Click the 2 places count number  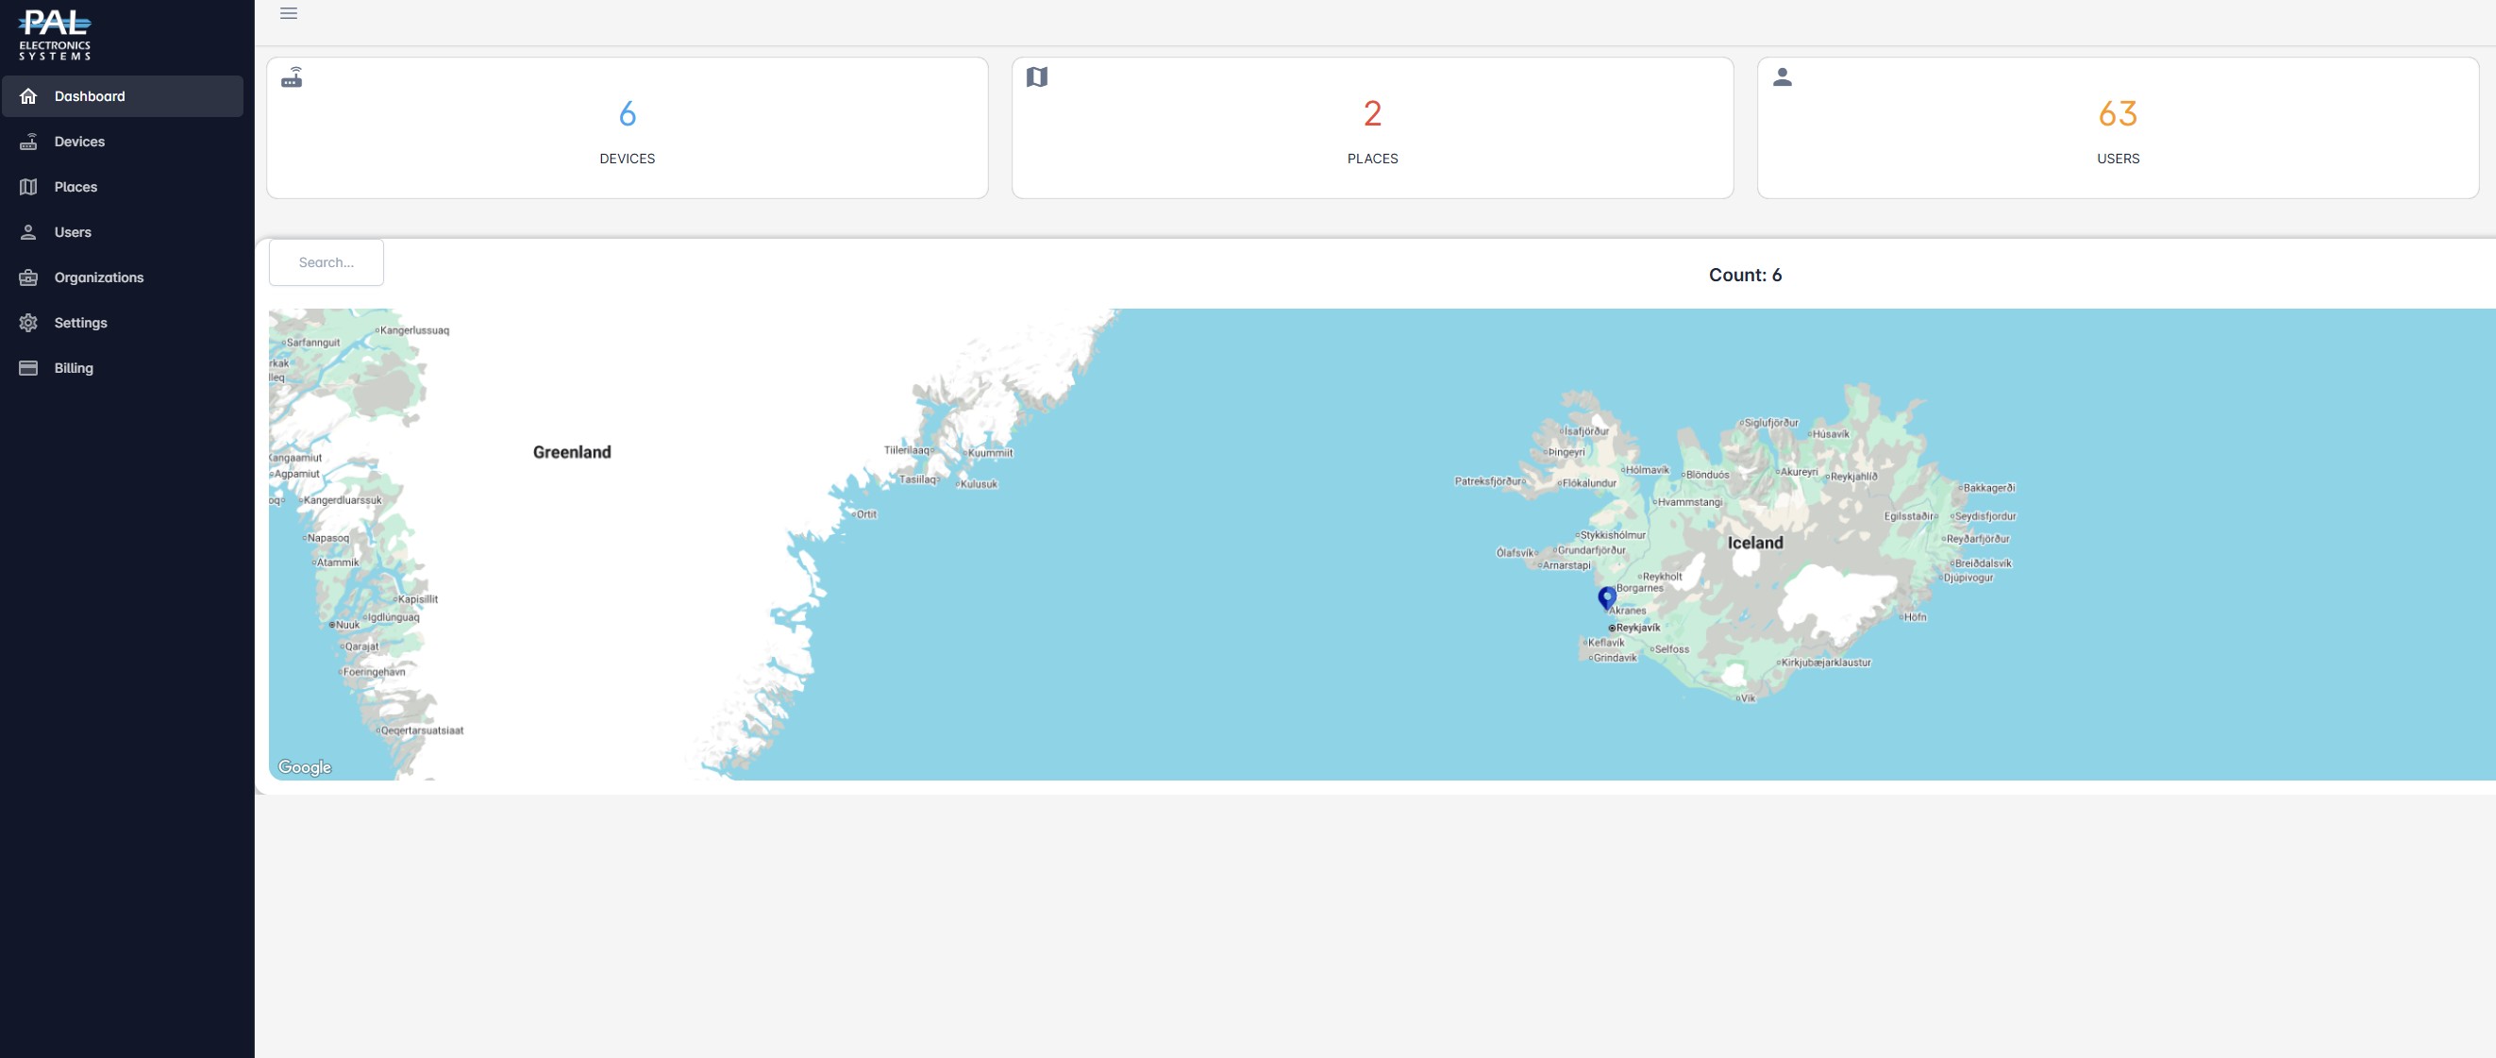pos(1372,114)
